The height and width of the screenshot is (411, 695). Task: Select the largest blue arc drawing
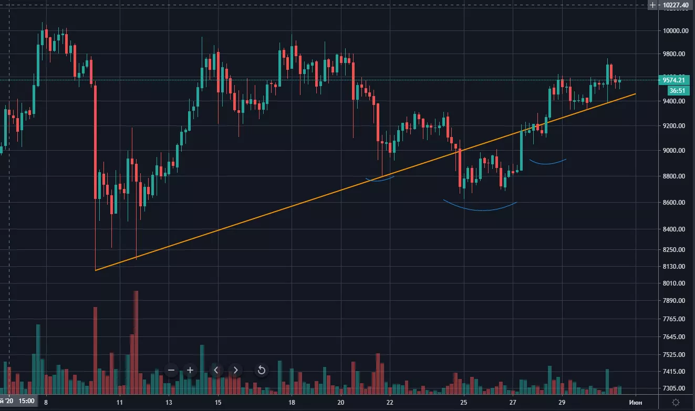point(481,210)
